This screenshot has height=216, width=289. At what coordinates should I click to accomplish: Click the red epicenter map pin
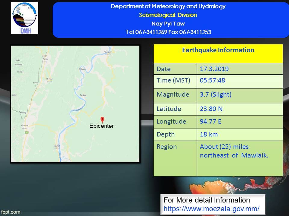point(102,120)
